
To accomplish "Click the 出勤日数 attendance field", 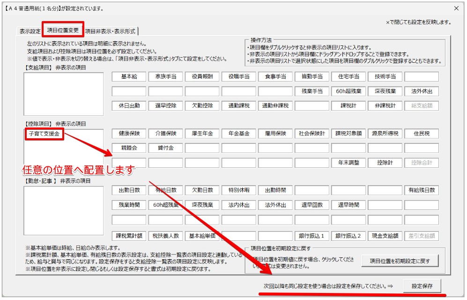I will tap(129, 190).
